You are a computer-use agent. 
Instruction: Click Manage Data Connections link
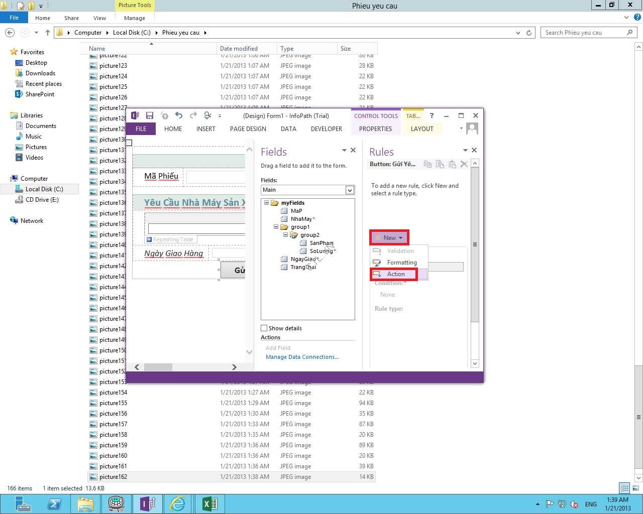(x=302, y=357)
